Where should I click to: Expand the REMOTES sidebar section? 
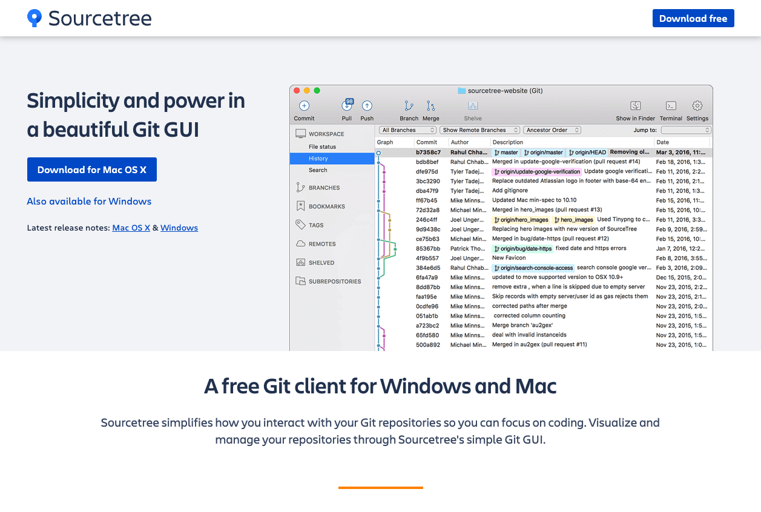click(x=322, y=244)
